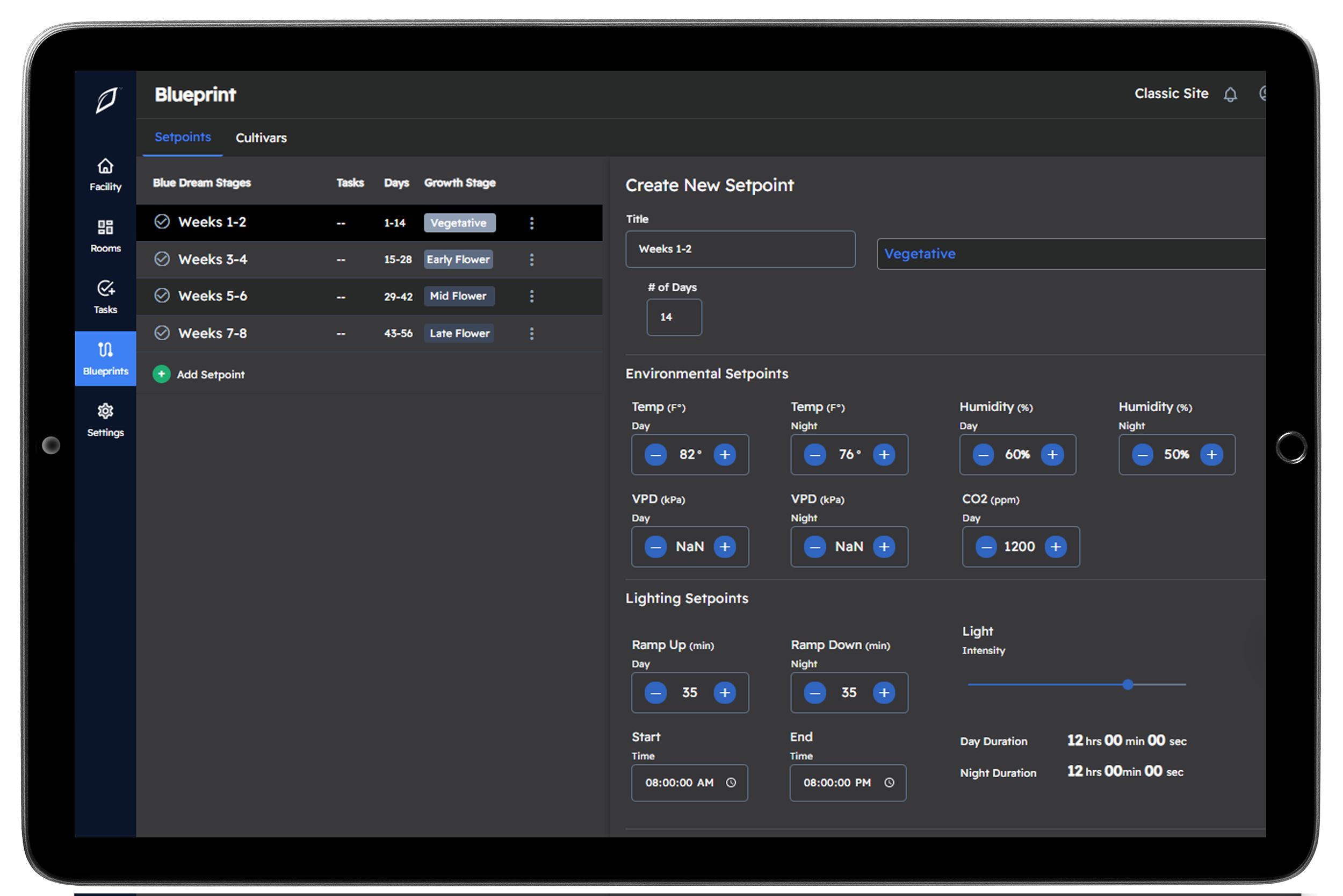
Task: Select the Weeks 5-6 stage row
Action: pos(370,296)
